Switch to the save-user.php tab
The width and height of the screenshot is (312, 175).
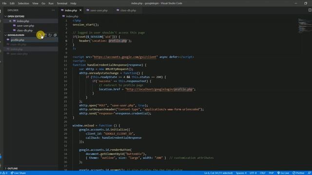[98, 10]
